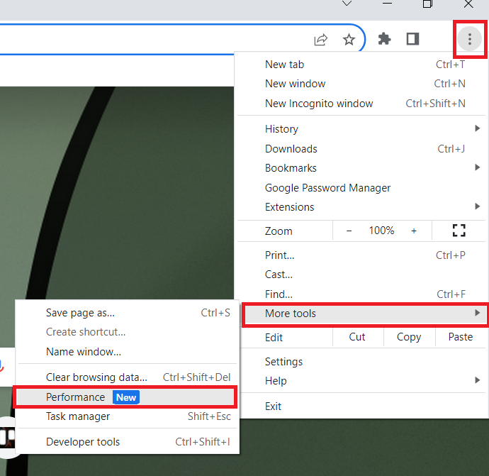Open the Extensions puzzle icon
Screen dimensions: 489x476
[384, 39]
